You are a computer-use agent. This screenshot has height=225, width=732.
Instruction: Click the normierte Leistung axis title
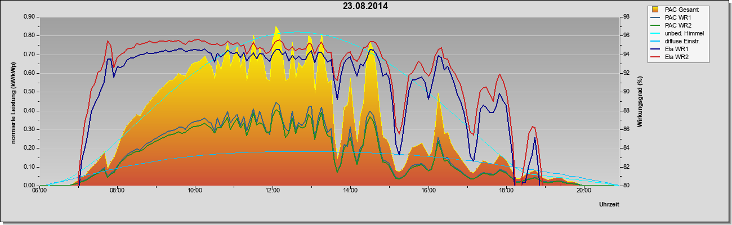coord(12,102)
